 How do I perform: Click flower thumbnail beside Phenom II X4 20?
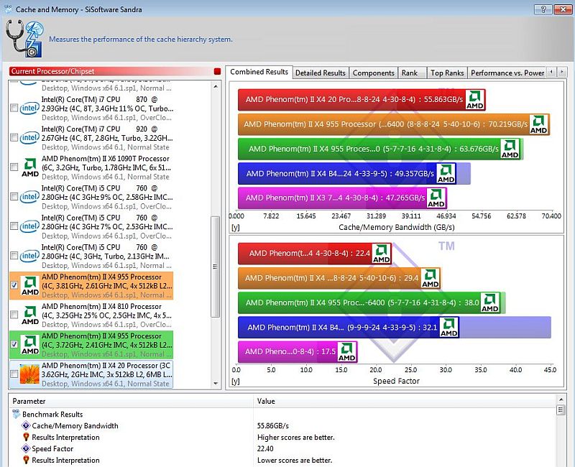click(x=29, y=374)
